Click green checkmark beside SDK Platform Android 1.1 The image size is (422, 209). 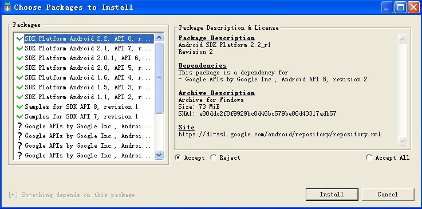tap(19, 97)
